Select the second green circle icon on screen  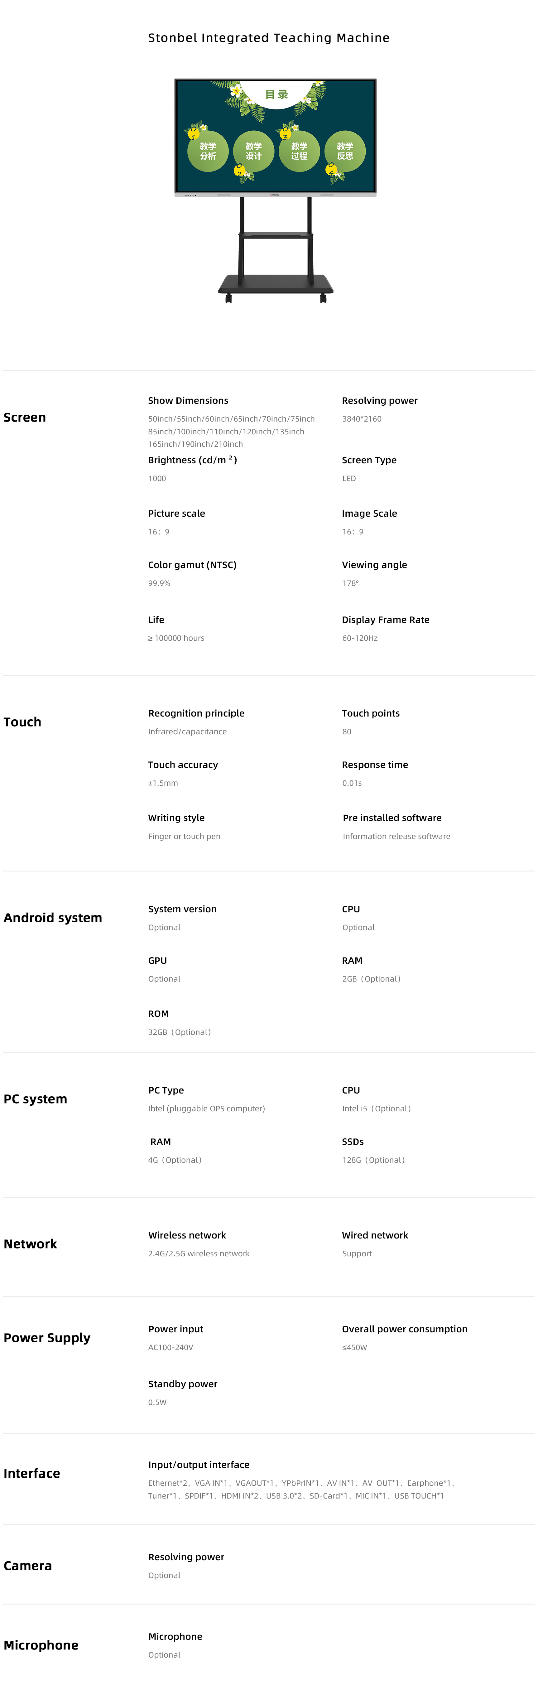253,152
